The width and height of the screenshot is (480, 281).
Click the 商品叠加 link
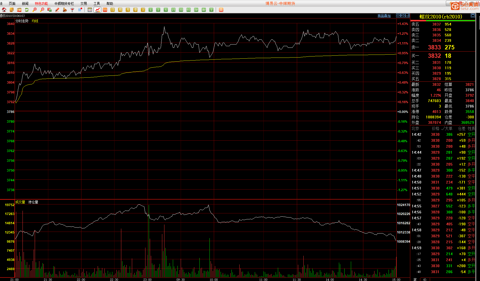pos(384,16)
